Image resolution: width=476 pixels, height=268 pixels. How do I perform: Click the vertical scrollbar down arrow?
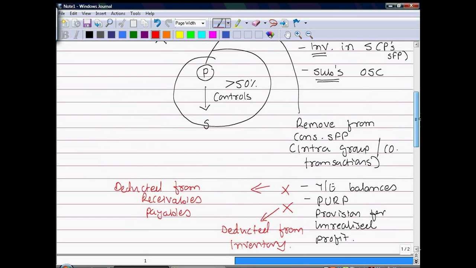click(416, 249)
